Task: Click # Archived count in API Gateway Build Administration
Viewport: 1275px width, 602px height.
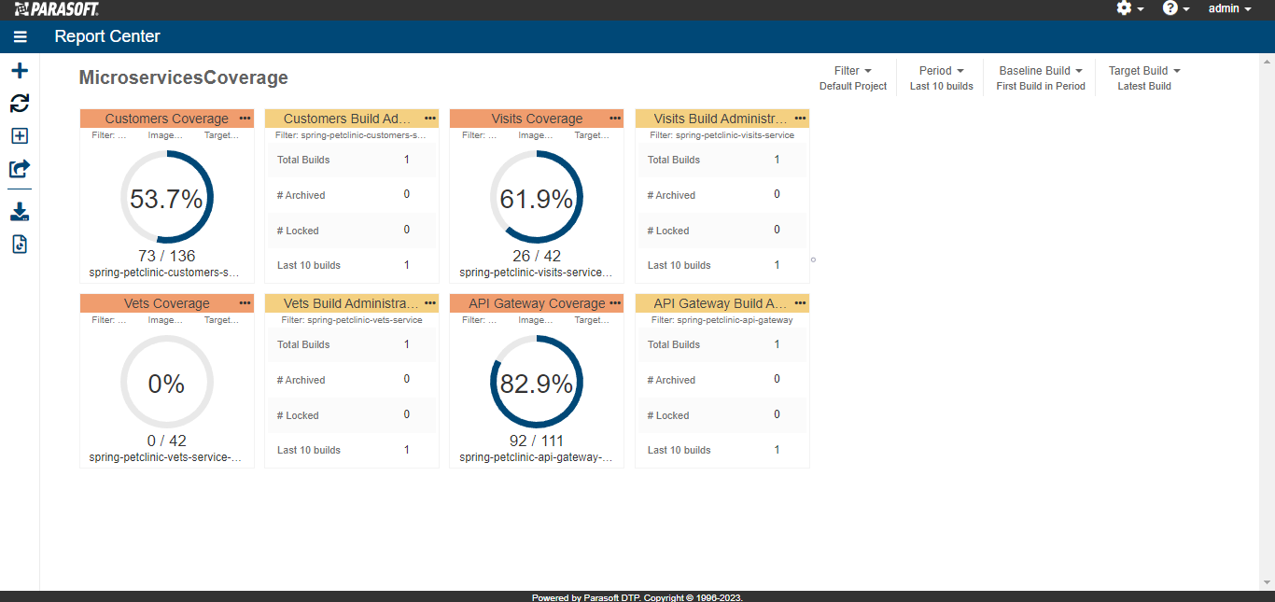Action: (777, 379)
